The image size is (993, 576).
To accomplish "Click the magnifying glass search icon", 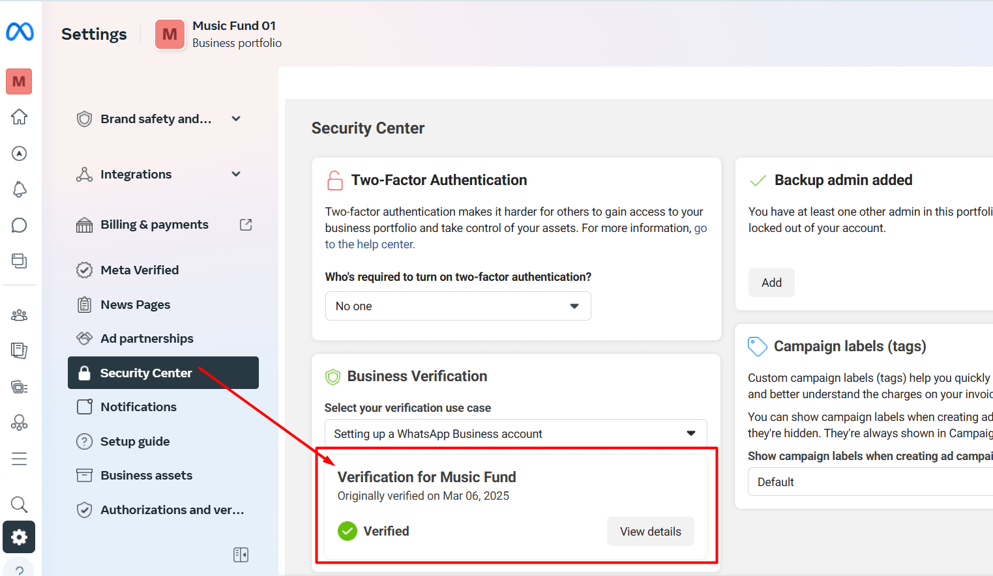I will pyautogui.click(x=20, y=504).
